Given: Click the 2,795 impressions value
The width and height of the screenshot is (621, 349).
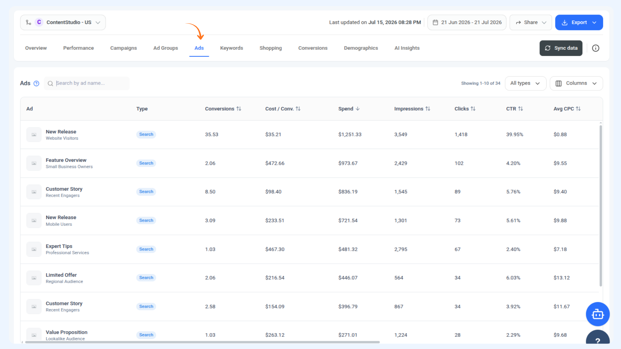Looking at the screenshot, I should point(401,249).
